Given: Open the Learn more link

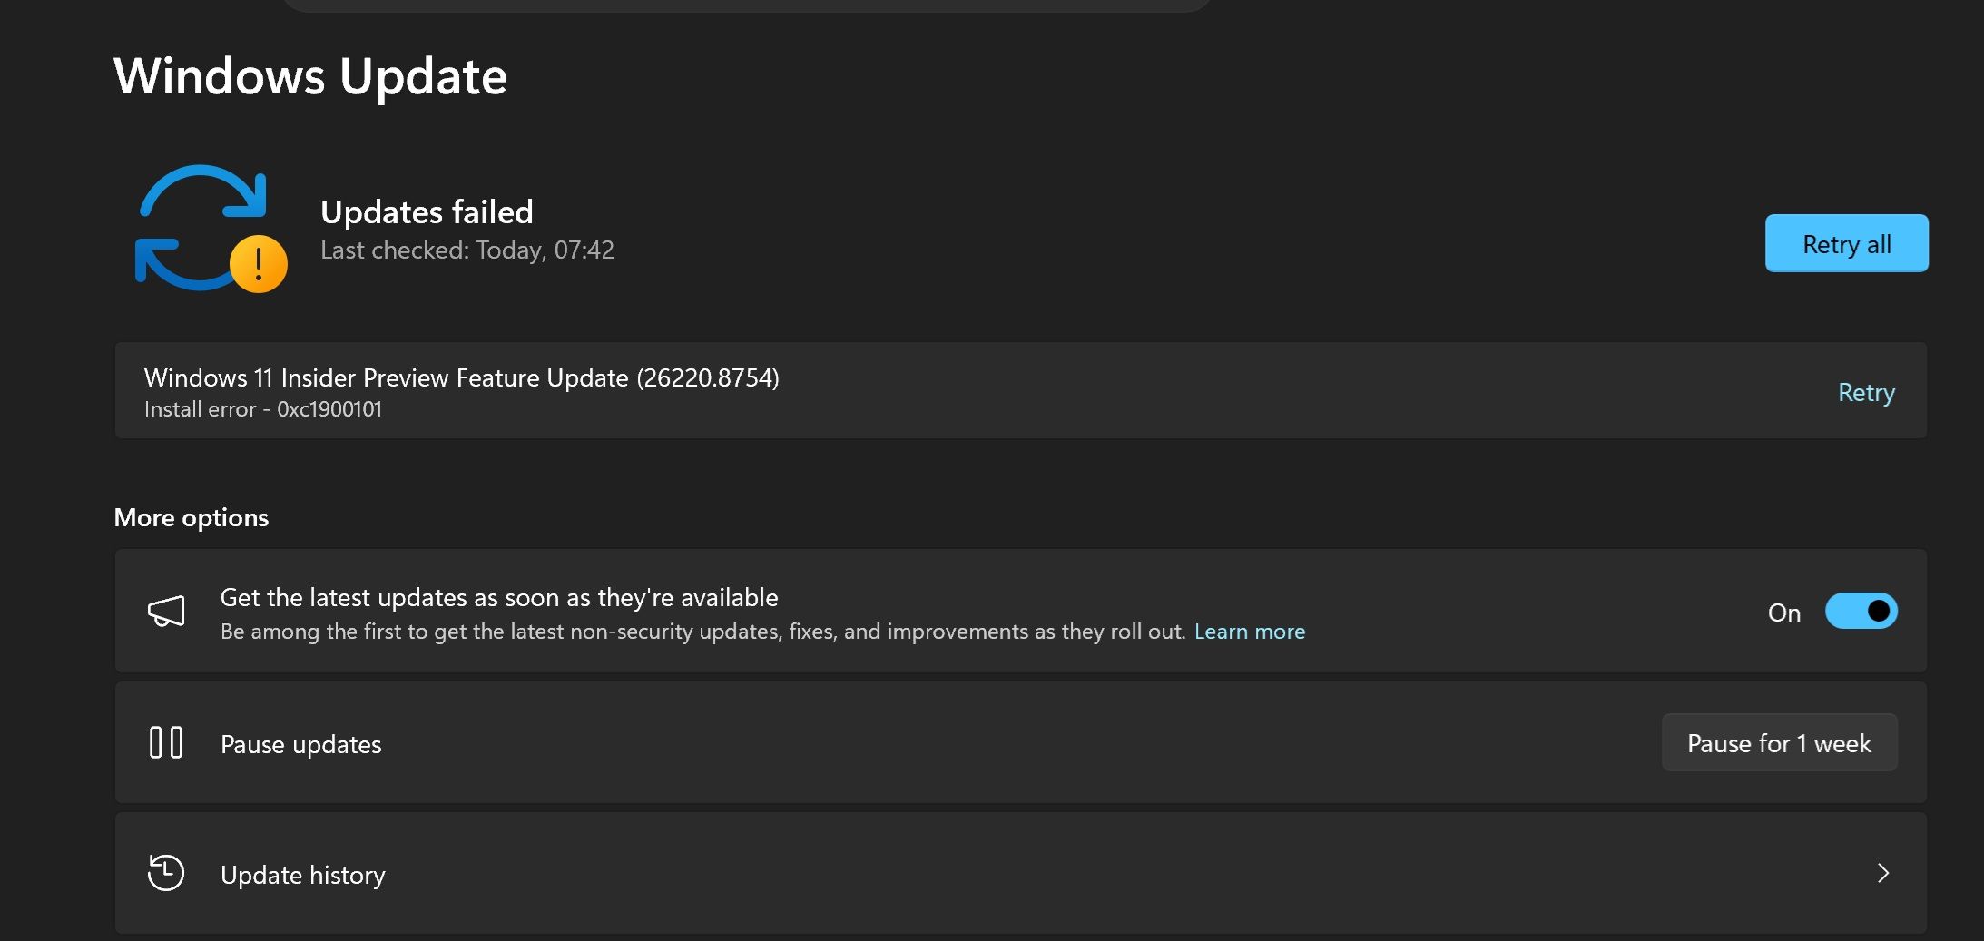Looking at the screenshot, I should point(1249,632).
